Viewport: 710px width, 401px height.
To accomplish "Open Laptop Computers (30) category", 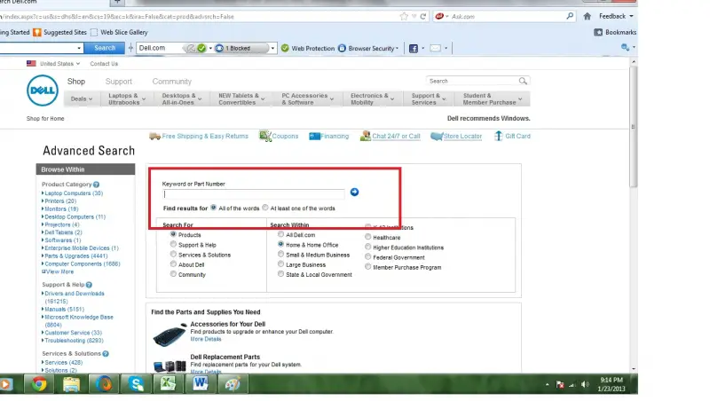I will [x=74, y=193].
